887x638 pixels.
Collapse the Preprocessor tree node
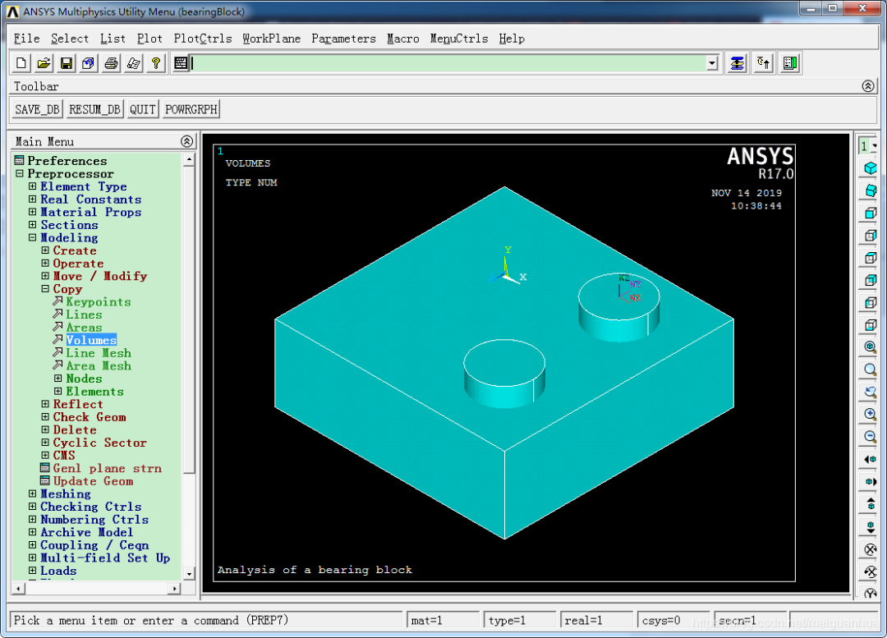click(x=20, y=173)
